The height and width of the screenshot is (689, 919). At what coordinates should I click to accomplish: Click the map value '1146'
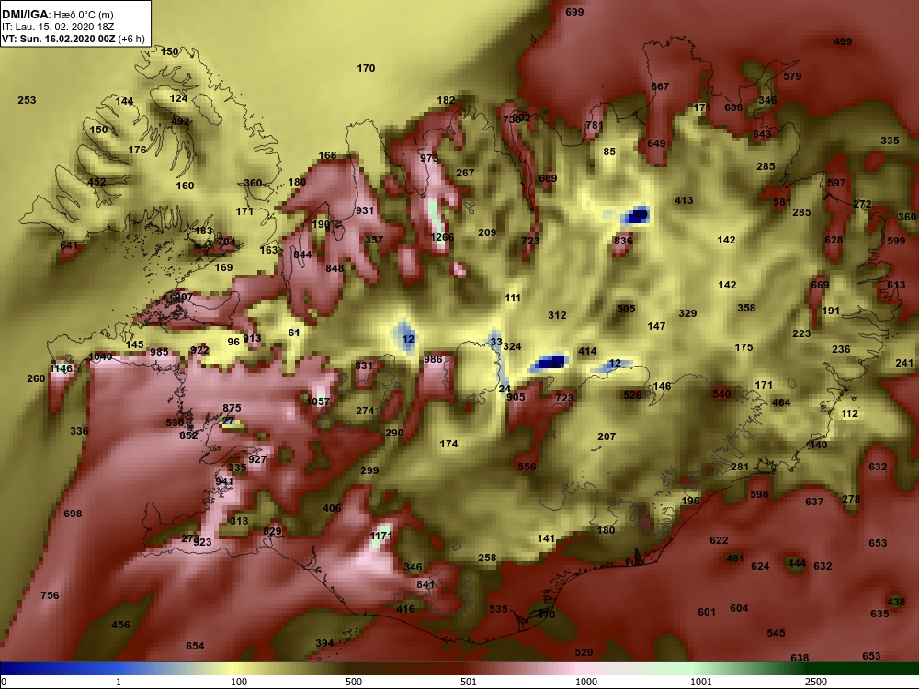(62, 368)
